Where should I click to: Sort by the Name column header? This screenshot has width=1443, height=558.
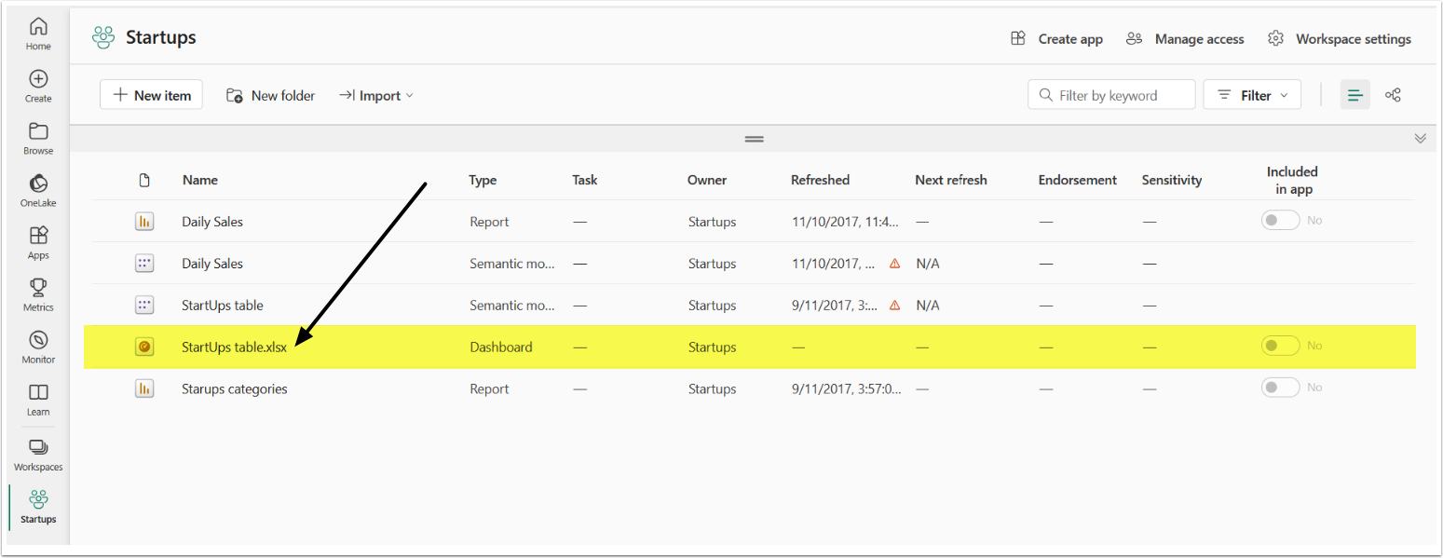200,180
